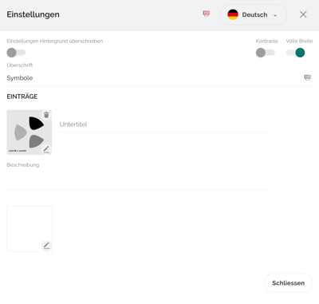Enable the Kontraste toggle
This screenshot has height=304, width=319.
point(265,53)
